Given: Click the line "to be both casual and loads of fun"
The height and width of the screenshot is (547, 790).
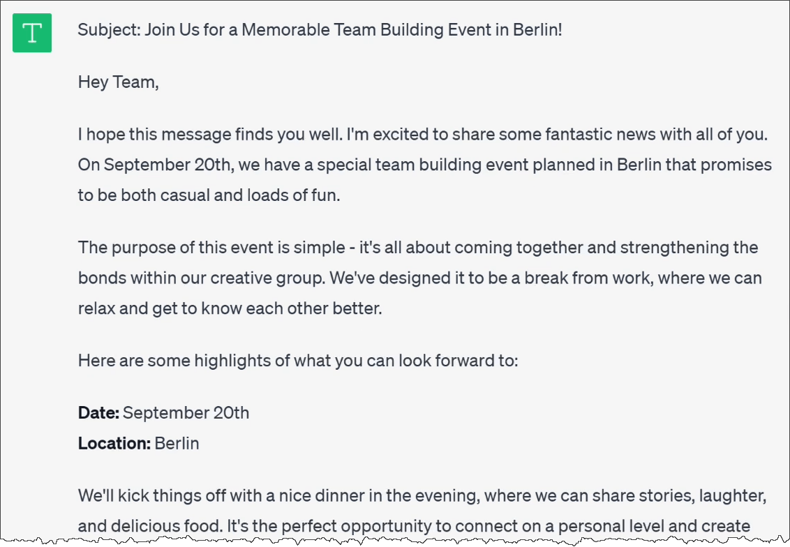Looking at the screenshot, I should coord(209,195).
